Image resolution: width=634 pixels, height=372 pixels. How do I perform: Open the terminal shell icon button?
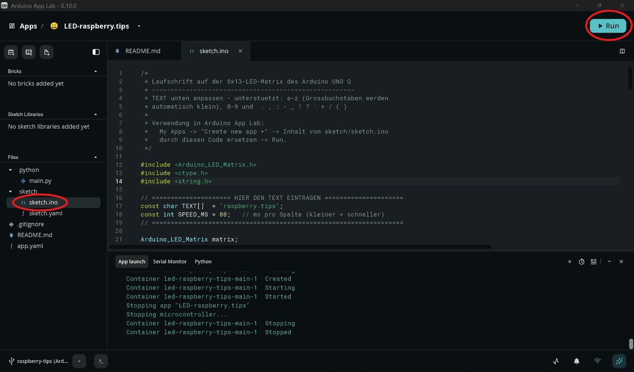101,361
